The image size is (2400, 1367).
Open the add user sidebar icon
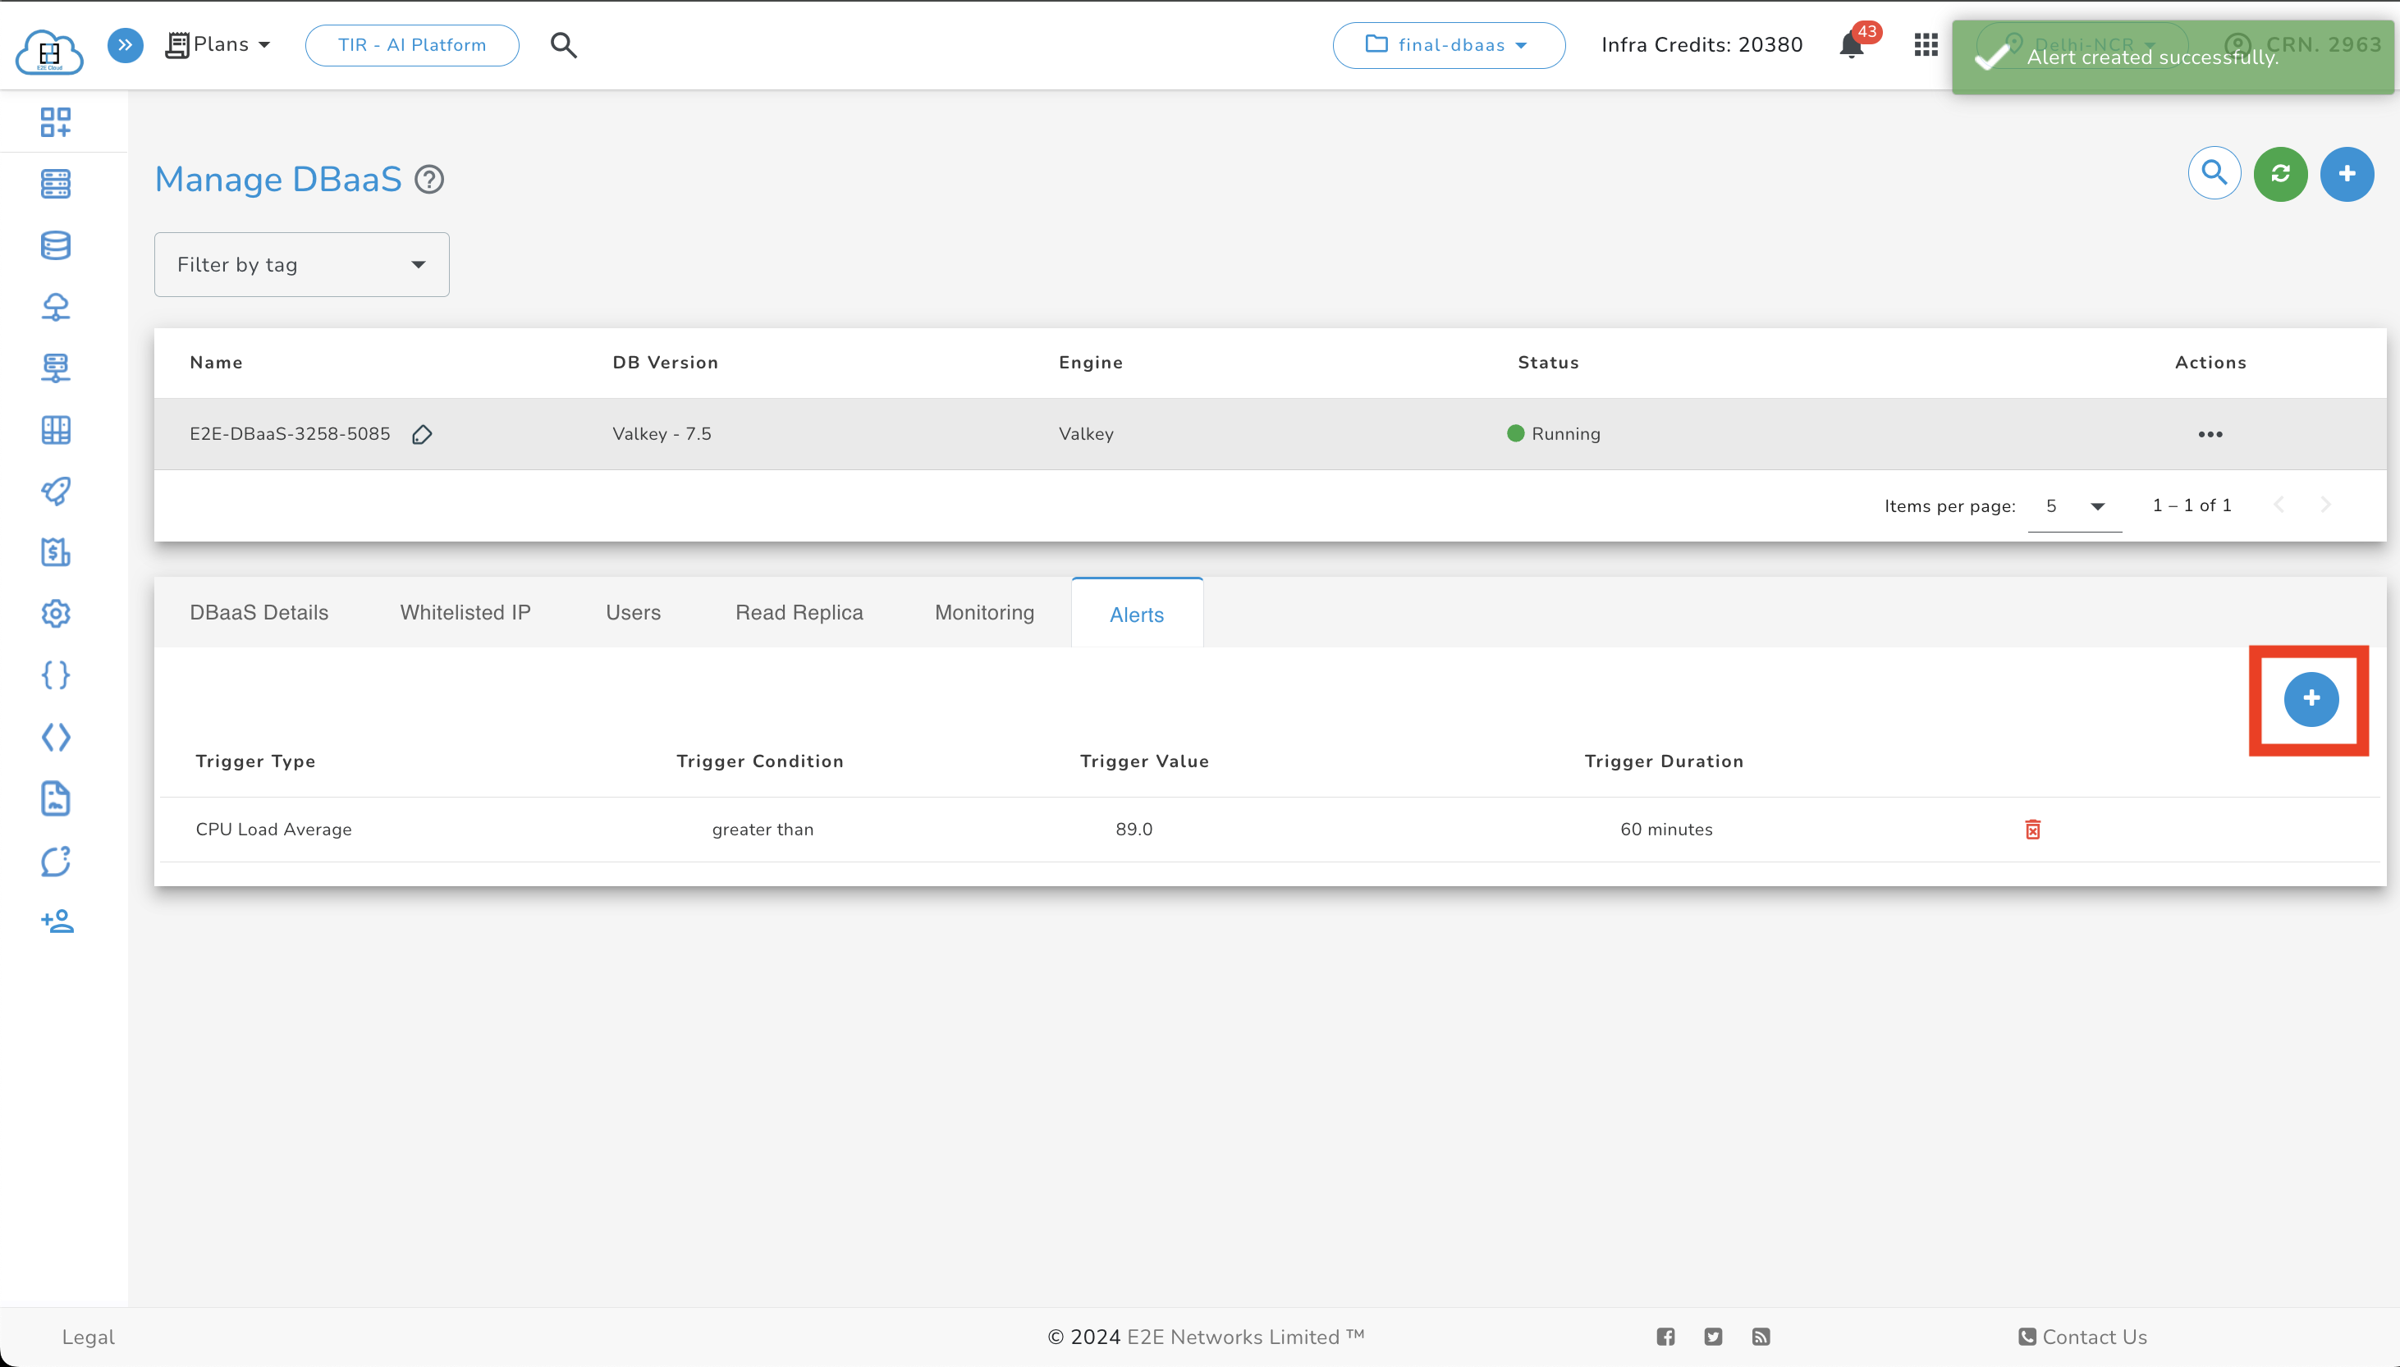[x=57, y=921]
